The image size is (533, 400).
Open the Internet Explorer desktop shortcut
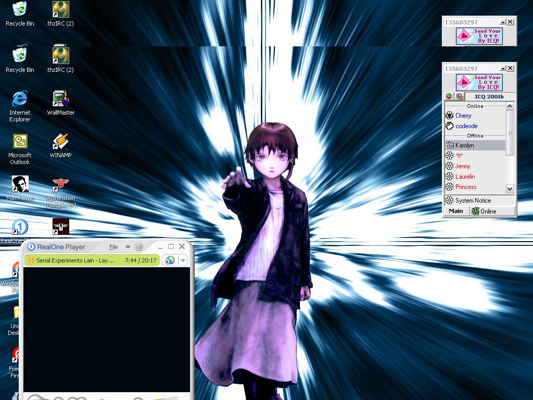(x=20, y=106)
